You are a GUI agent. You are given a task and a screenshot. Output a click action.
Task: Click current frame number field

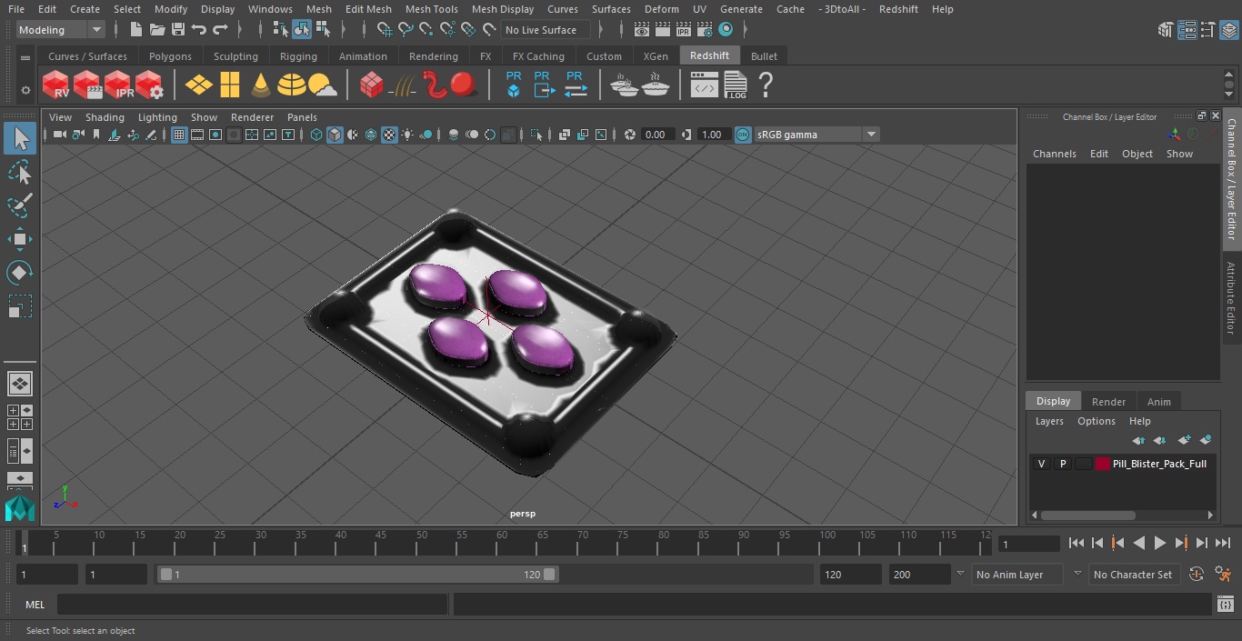1028,544
